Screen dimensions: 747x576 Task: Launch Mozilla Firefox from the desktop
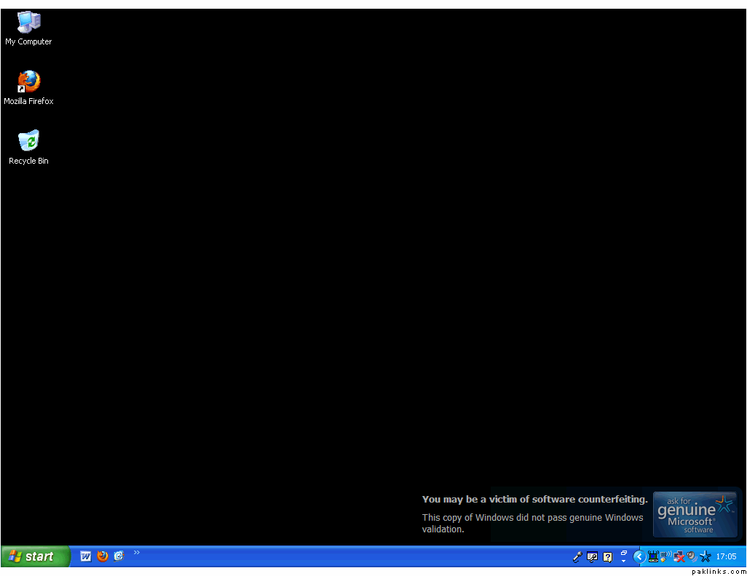coord(28,81)
